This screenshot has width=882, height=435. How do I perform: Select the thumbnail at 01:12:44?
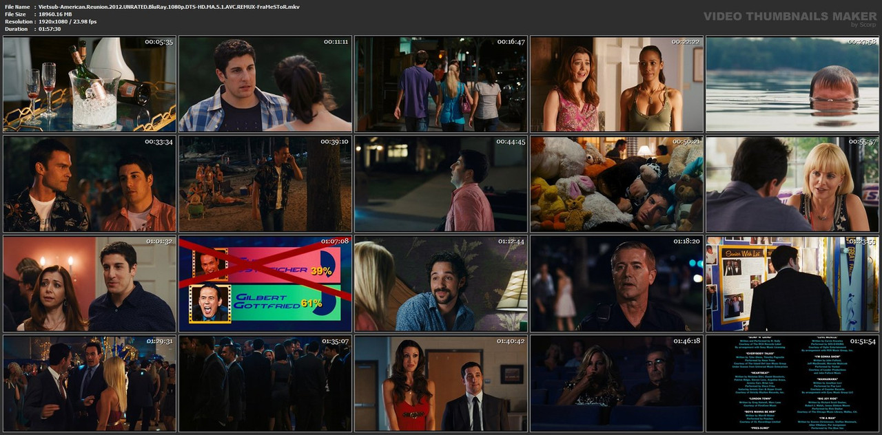point(441,284)
